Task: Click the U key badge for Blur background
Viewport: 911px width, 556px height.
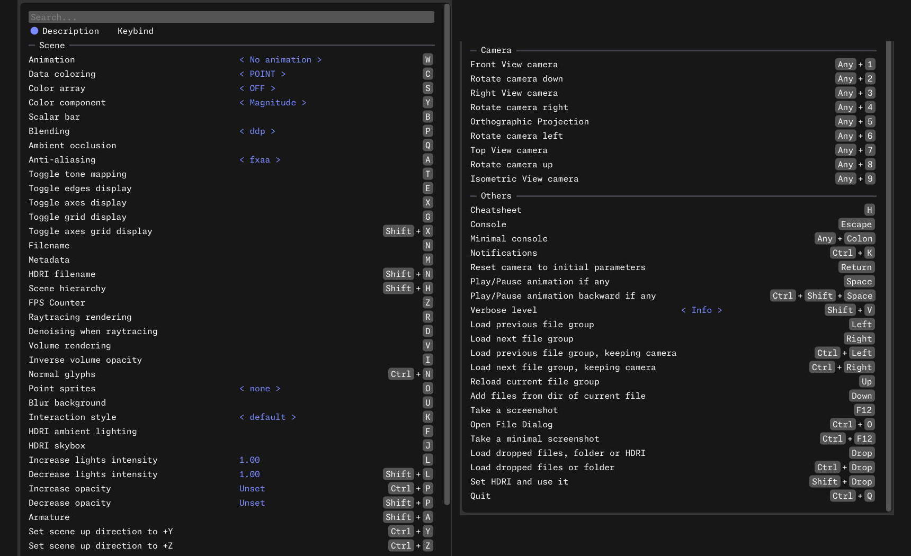Action: click(428, 403)
